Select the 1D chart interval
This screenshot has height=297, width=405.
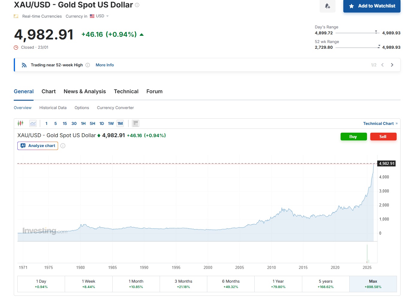102,123
